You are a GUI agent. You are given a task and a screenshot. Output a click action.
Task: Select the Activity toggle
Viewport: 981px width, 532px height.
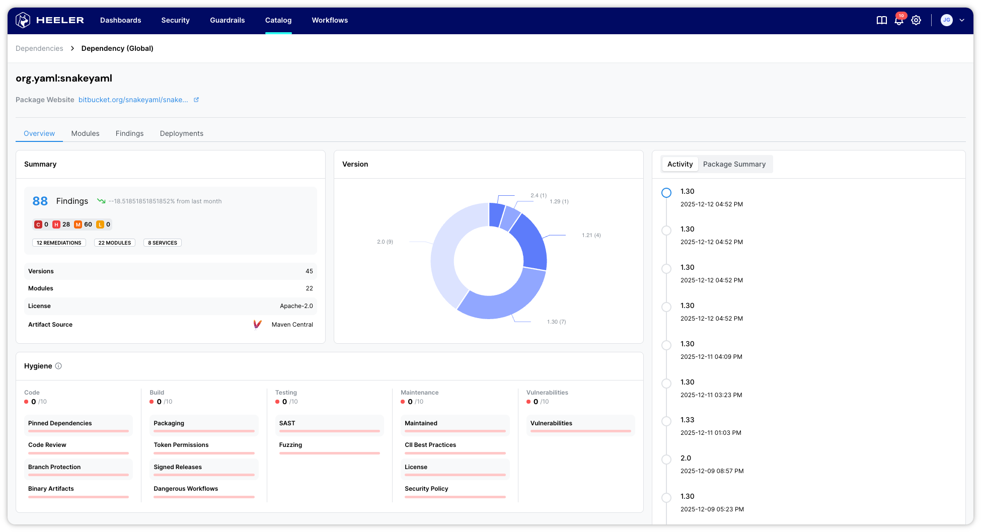(680, 164)
